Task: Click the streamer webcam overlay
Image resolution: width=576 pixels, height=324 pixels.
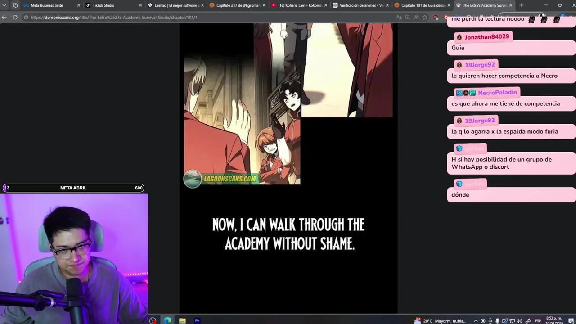Action: click(74, 259)
